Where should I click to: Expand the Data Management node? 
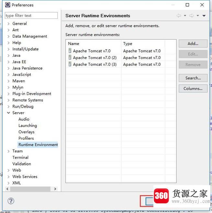click(8, 36)
